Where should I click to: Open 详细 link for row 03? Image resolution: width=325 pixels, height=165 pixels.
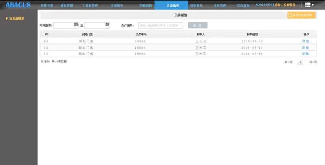(x=305, y=54)
